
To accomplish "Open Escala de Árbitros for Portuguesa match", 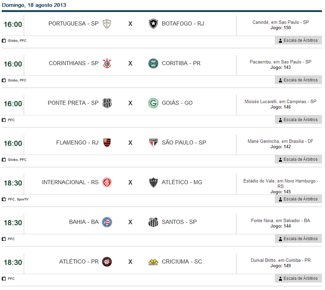I will tap(298, 40).
